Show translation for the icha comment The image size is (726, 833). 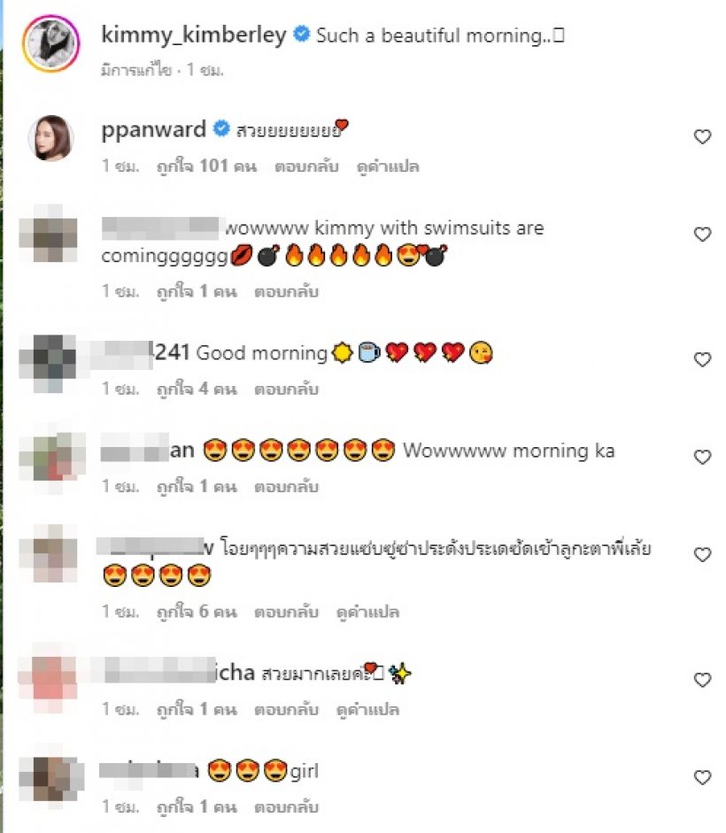tap(367, 710)
